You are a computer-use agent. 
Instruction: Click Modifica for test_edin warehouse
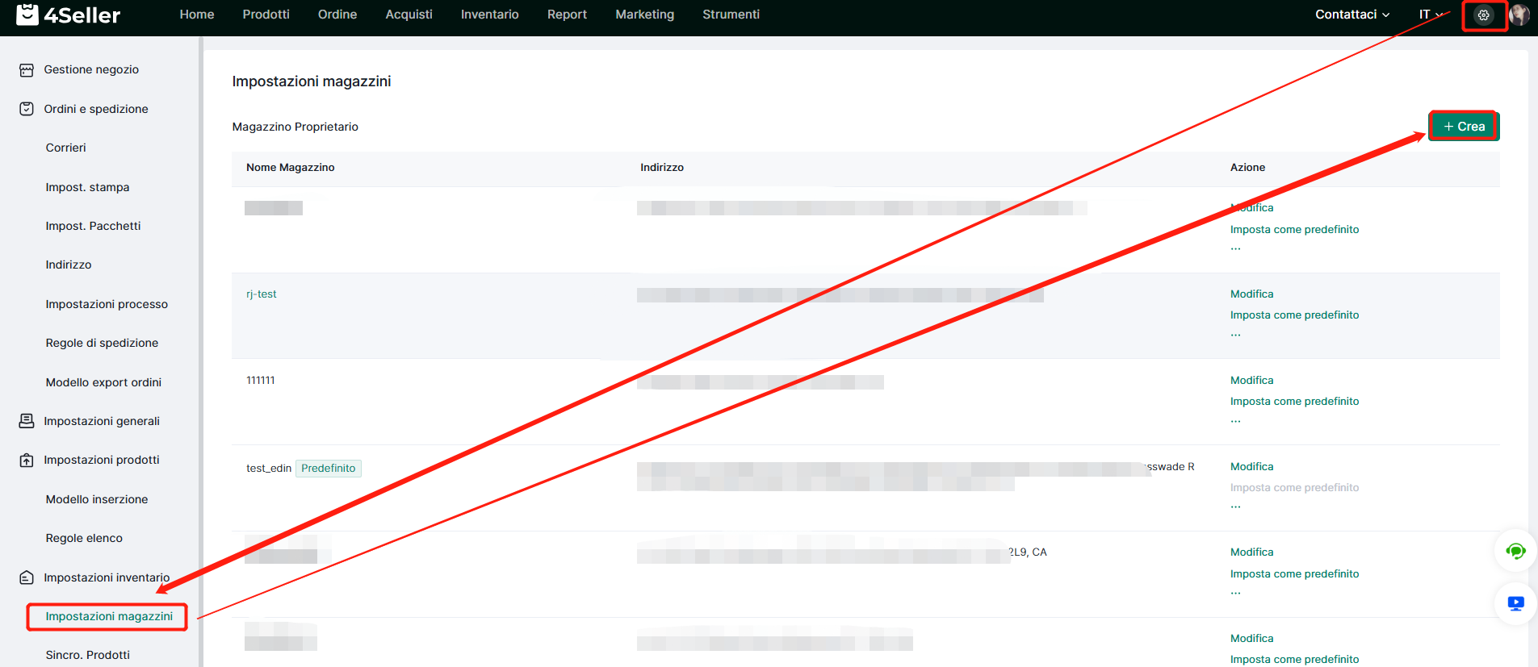click(x=1251, y=467)
